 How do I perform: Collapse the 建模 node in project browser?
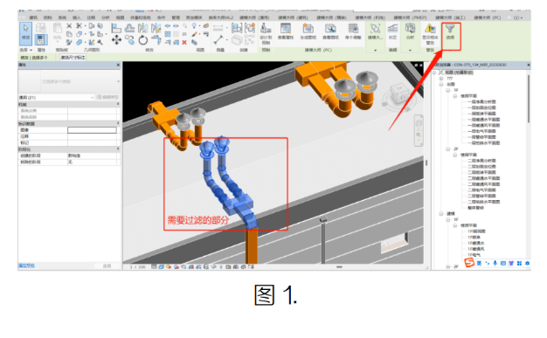[x=441, y=213]
